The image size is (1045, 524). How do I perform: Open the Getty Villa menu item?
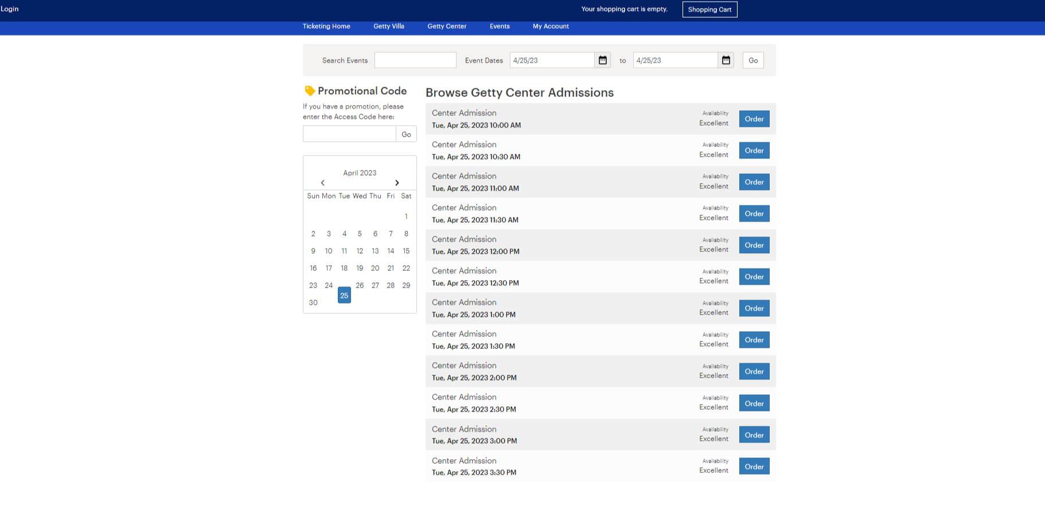click(x=389, y=26)
